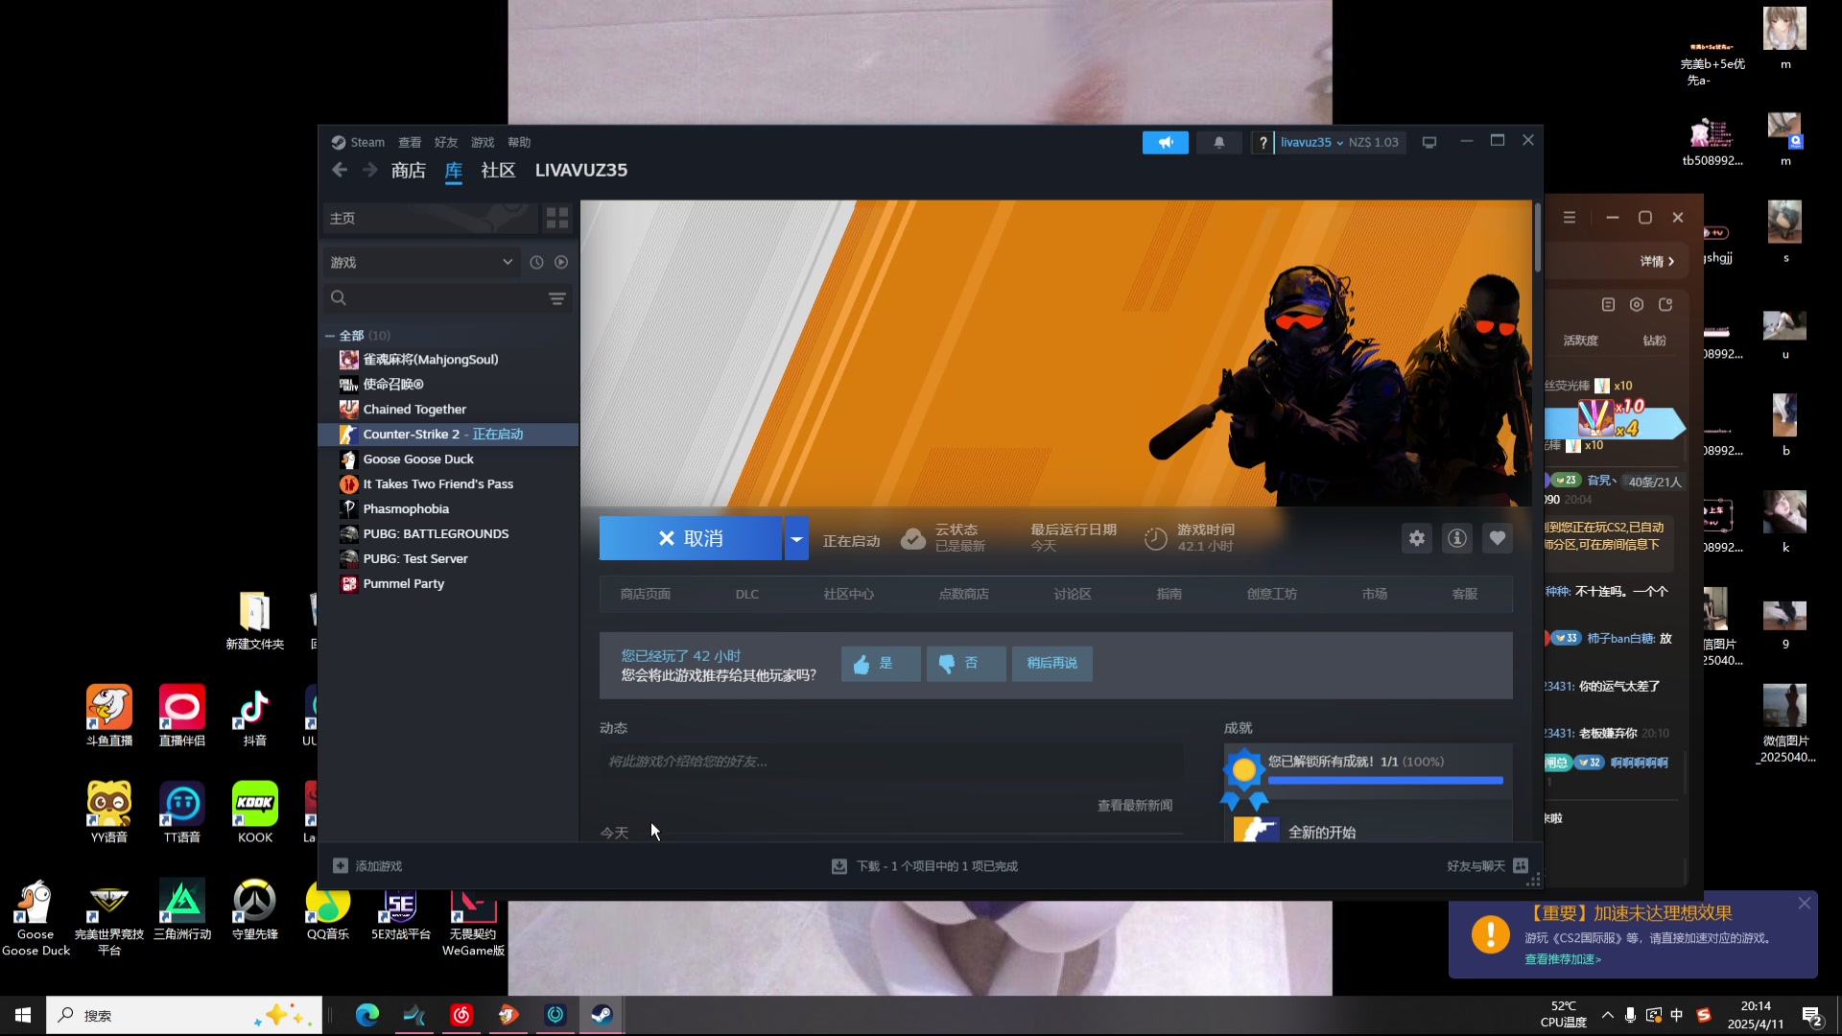This screenshot has height=1036, width=1842.
Task: Open the 查看 menu
Action: 410,142
